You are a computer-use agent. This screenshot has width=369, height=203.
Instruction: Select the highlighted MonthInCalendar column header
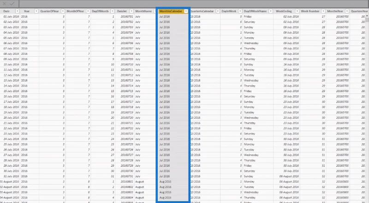(x=171, y=11)
